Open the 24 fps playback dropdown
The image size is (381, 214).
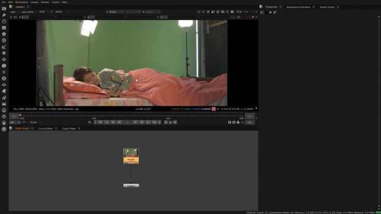[x=14, y=122]
